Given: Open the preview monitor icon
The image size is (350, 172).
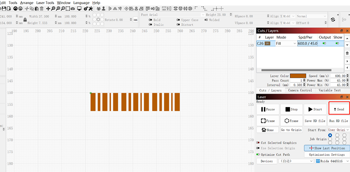Looking at the screenshot, I should pyautogui.click(x=79, y=8).
